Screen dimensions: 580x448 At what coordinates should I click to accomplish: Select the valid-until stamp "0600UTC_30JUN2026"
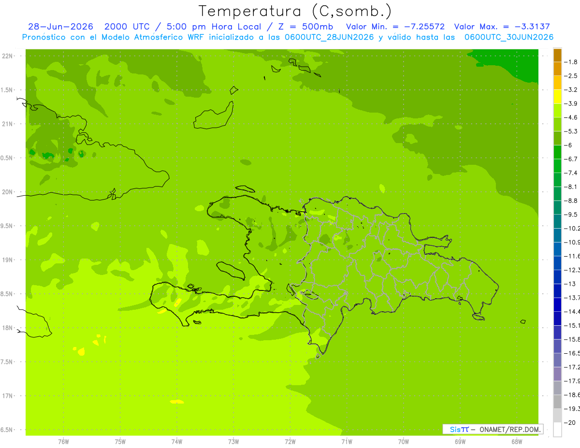[x=509, y=37]
